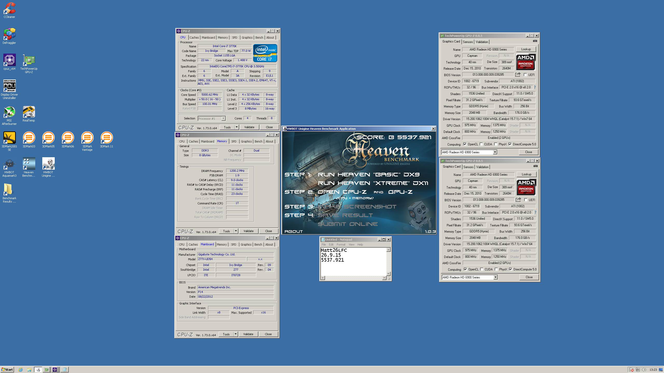Viewport: 664px width, 373px height.
Task: Click Close button in Mainboard CPU-Z window
Action: pyautogui.click(x=268, y=334)
